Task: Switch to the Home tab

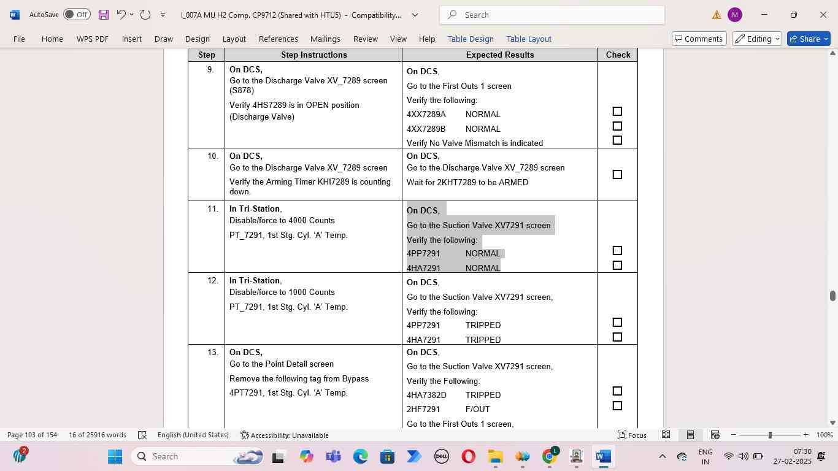Action: (x=52, y=39)
